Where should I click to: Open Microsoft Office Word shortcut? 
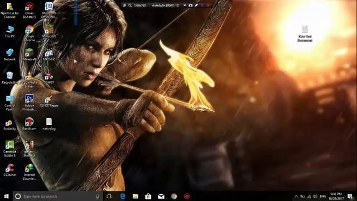tap(49, 11)
